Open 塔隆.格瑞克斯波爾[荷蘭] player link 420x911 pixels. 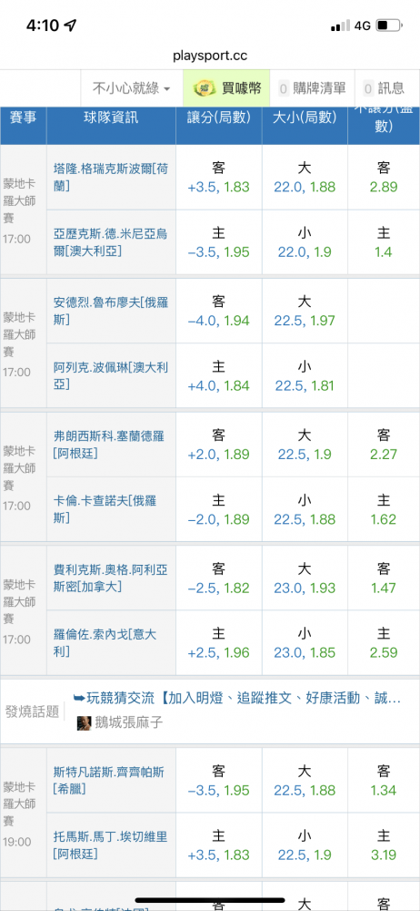pyautogui.click(x=110, y=177)
